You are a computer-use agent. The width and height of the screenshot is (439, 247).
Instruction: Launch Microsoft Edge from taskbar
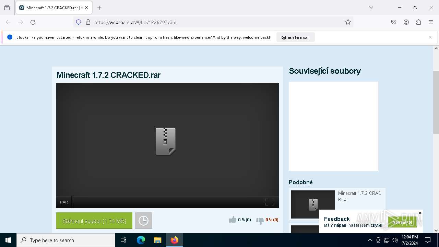[x=141, y=240]
